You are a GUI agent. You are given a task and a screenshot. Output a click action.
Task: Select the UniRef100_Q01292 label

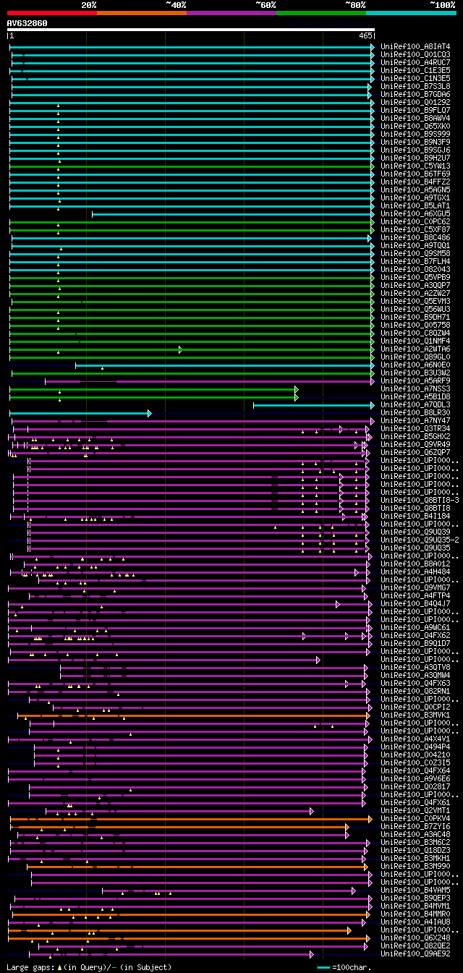[415, 102]
